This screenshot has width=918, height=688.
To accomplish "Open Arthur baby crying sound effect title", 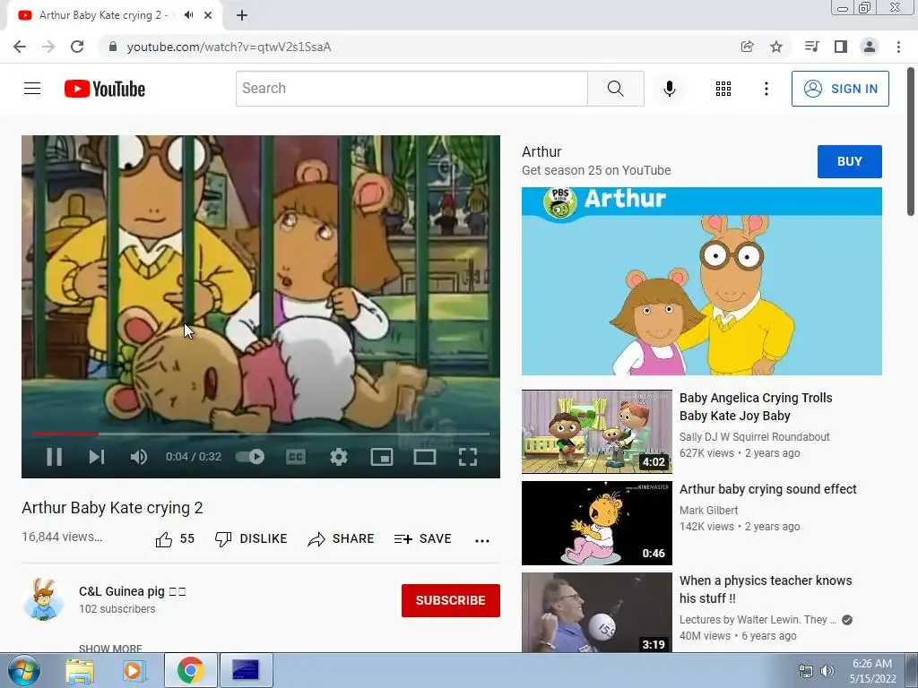I will [x=767, y=489].
